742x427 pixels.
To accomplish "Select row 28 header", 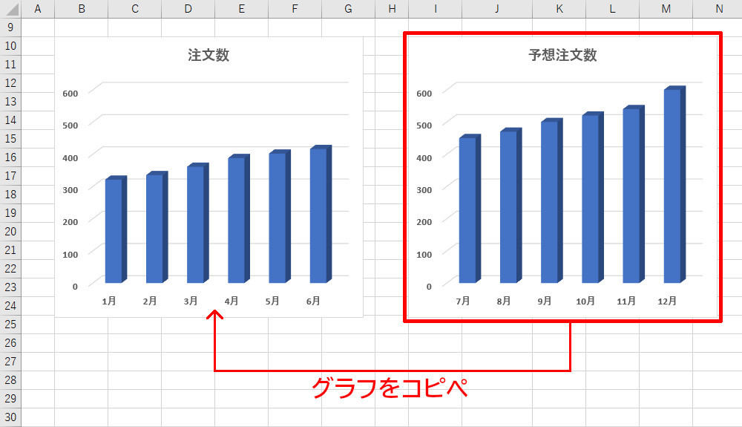I will 10,380.
